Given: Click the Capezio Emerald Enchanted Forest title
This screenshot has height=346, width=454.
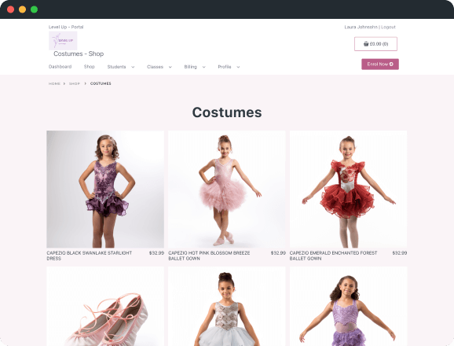Looking at the screenshot, I should [333, 256].
